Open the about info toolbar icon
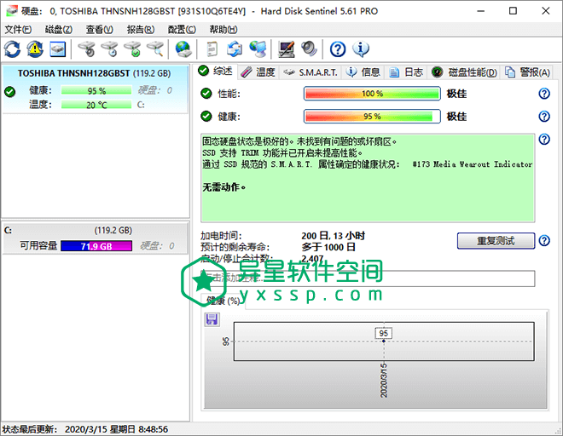 (361, 49)
